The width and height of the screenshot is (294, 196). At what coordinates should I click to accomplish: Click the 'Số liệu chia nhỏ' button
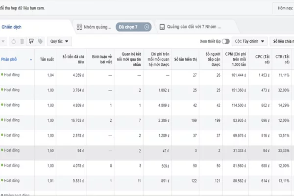coord(282,41)
